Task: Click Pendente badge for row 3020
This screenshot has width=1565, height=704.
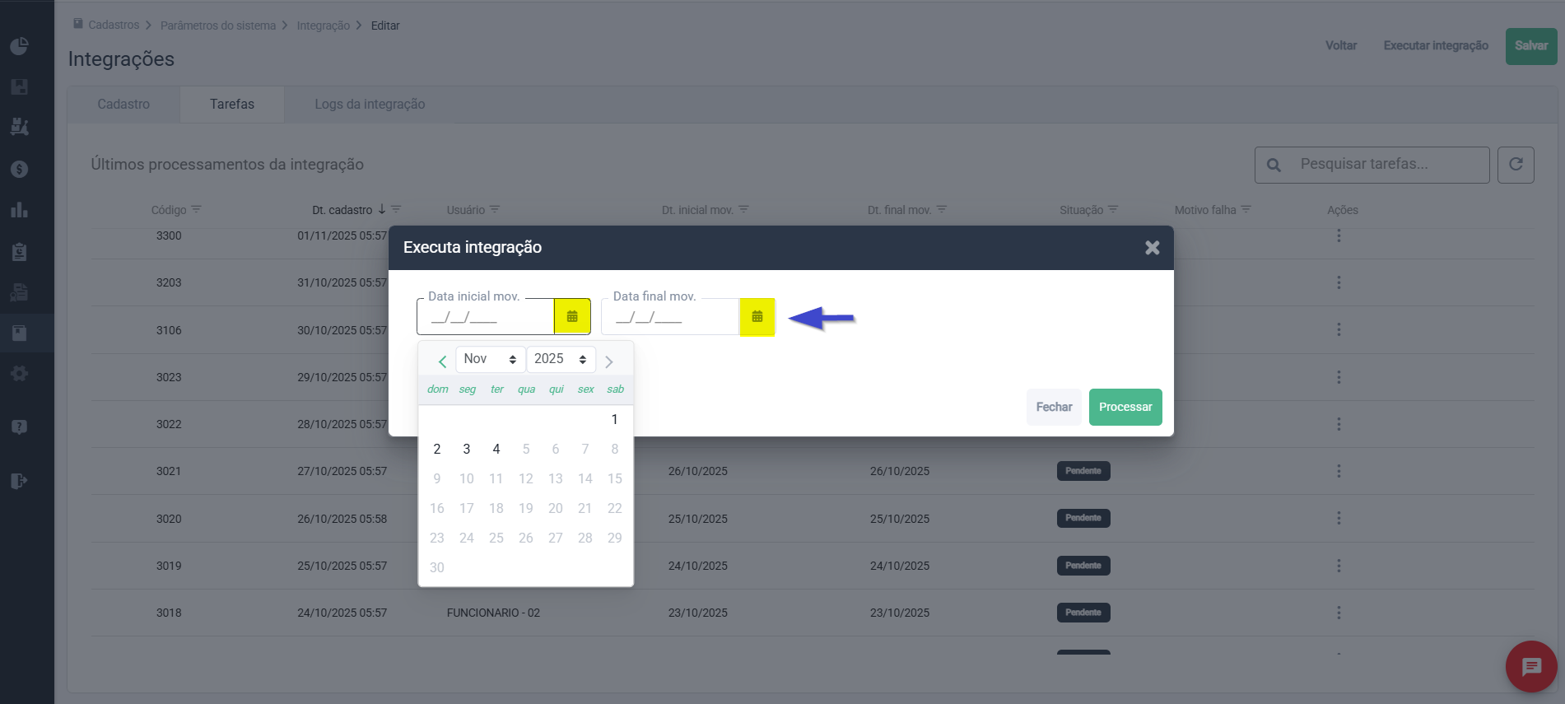Action: (x=1083, y=518)
